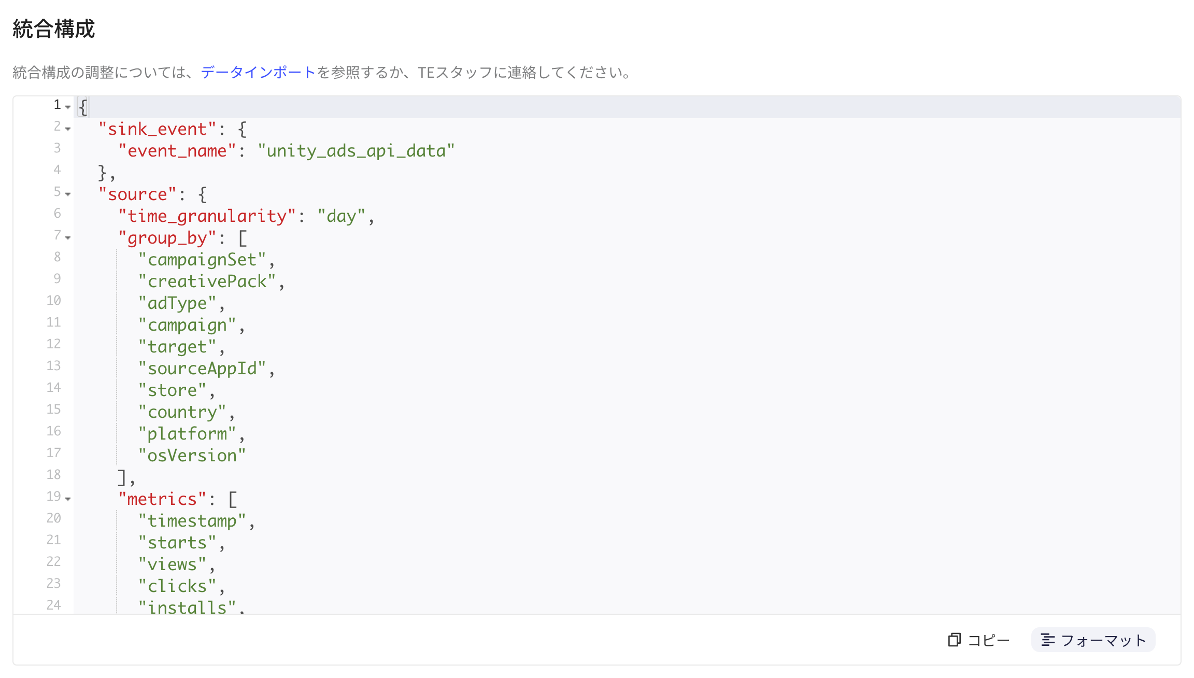This screenshot has width=1194, height=678.
Task: Click the "country" entry
Action: (182, 412)
